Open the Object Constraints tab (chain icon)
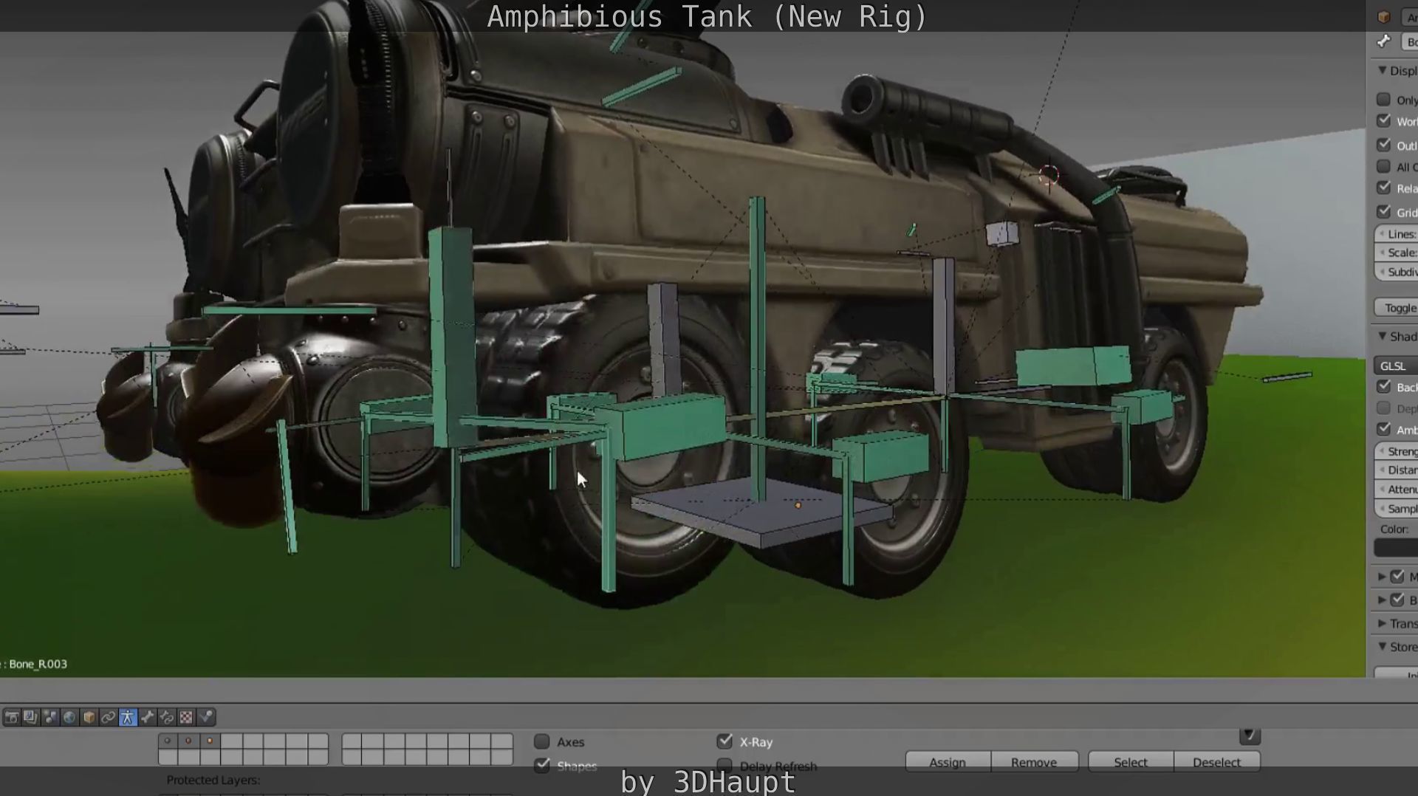Screen dimensions: 1418x796 pos(109,717)
